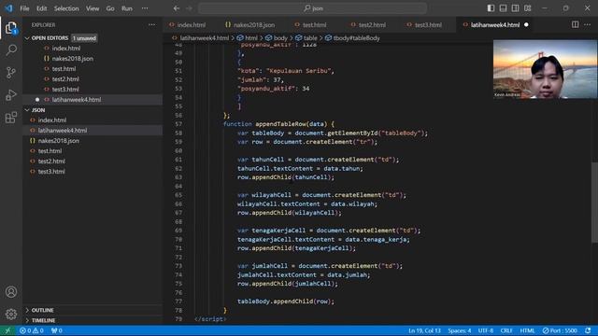Image resolution: width=598 pixels, height=336 pixels.
Task: Show errors and warnings in status bar
Action: pyautogui.click(x=32, y=330)
